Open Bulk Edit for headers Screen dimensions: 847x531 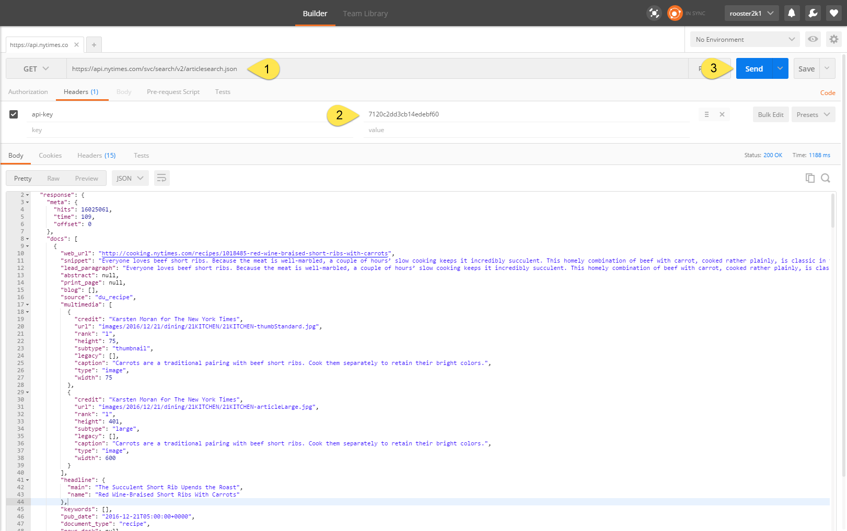(771, 114)
